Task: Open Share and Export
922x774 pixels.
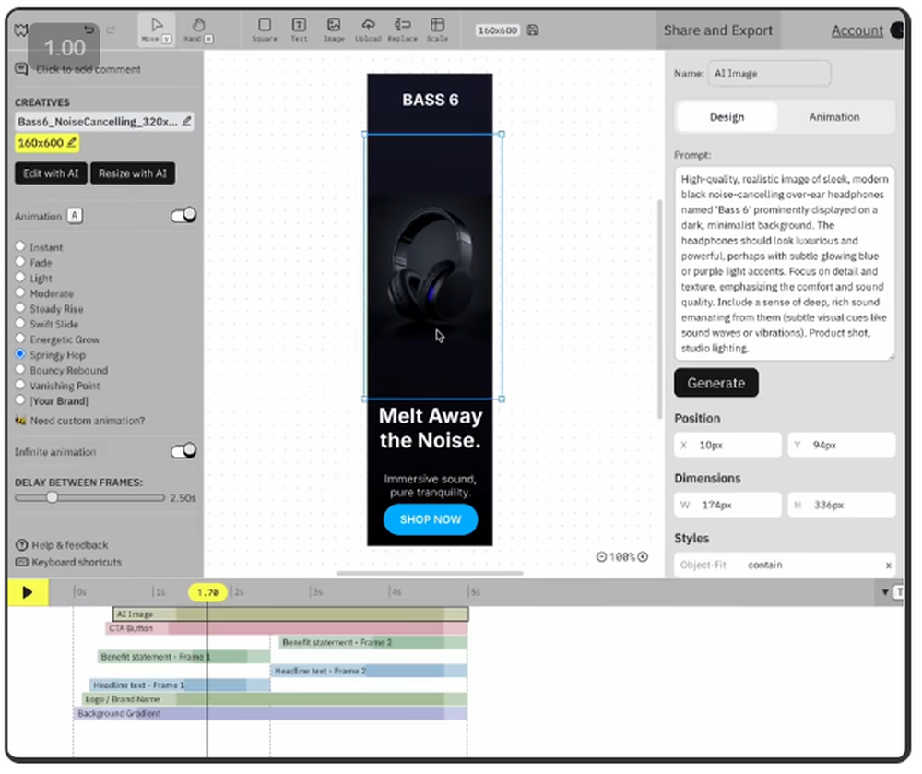Action: (x=718, y=30)
